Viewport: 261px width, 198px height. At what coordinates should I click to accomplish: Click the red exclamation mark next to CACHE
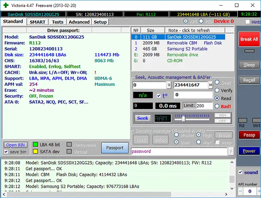click(95, 73)
